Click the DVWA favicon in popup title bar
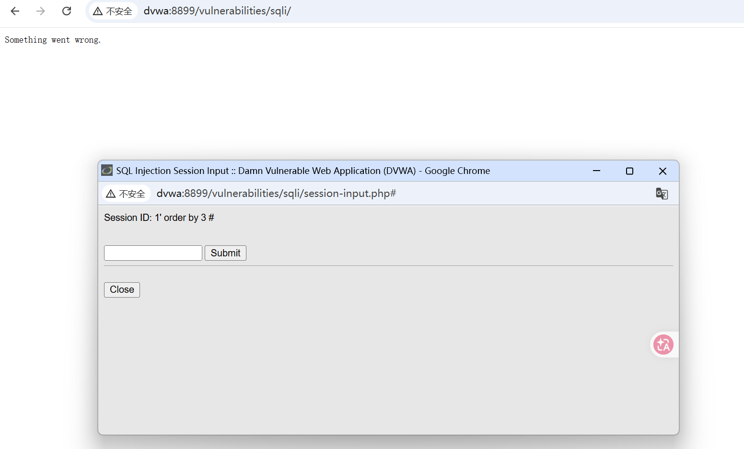The width and height of the screenshot is (744, 449). pyautogui.click(x=107, y=170)
